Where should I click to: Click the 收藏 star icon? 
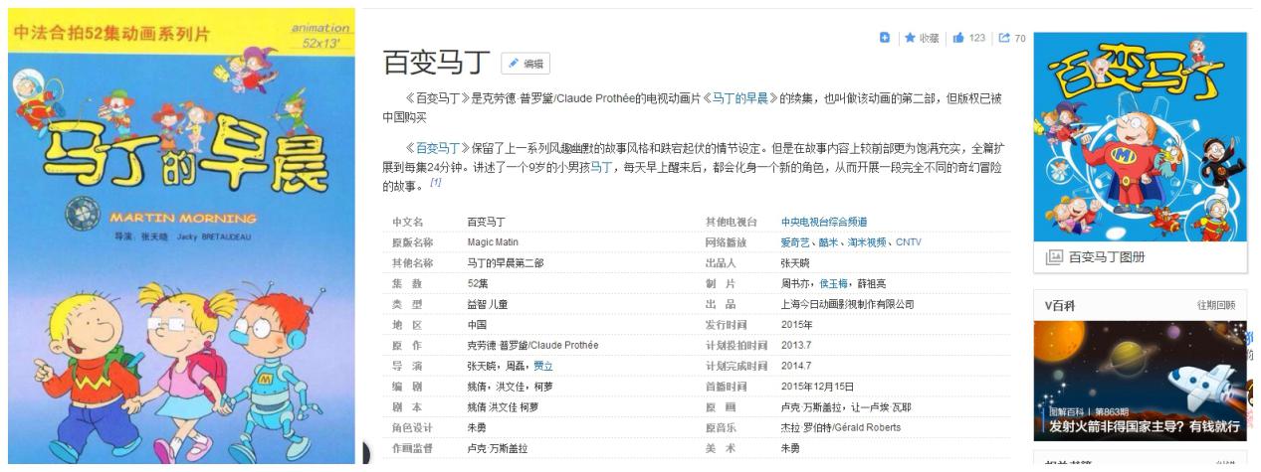coord(910,38)
